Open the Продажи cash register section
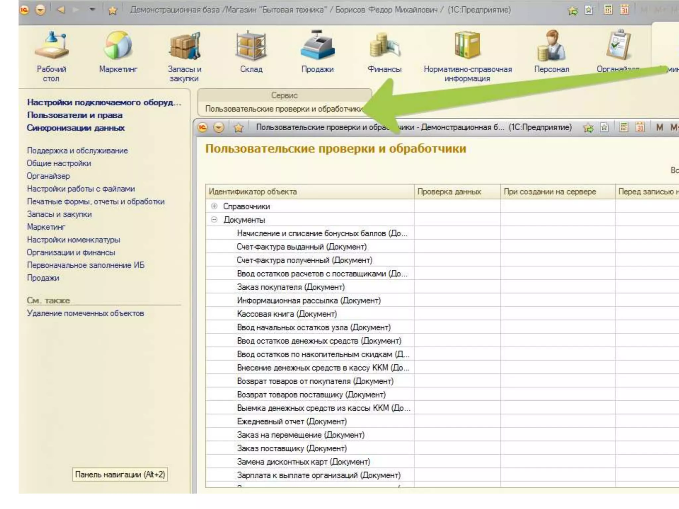679x509 pixels. coord(317,46)
